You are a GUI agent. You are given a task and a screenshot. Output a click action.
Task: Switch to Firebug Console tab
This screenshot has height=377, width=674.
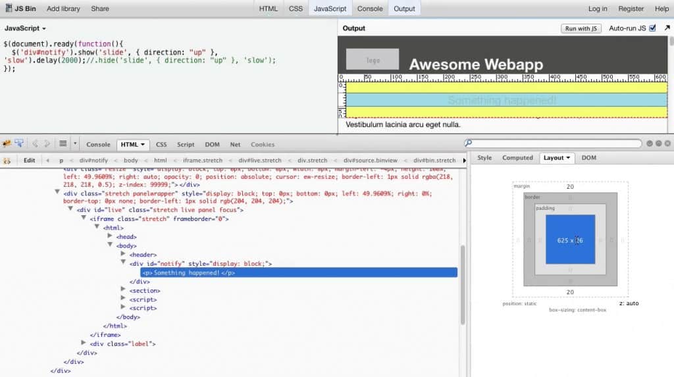pyautogui.click(x=99, y=145)
